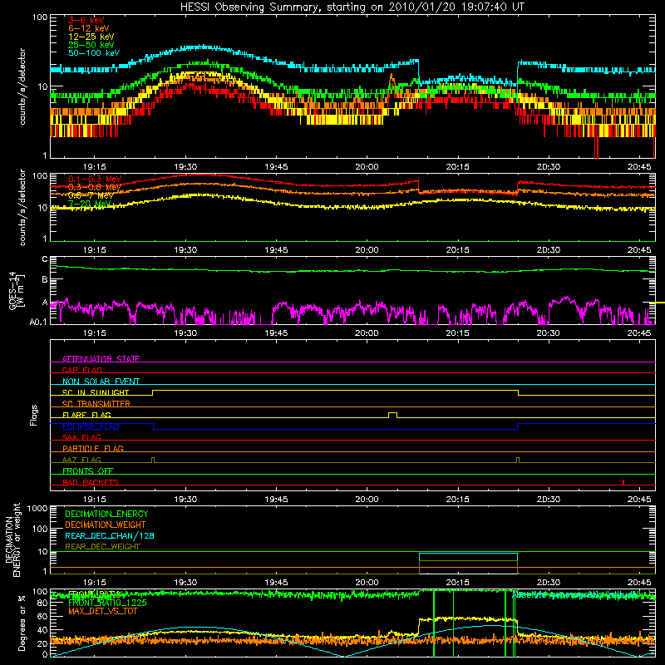The width and height of the screenshot is (665, 665).
Task: Click the A0.1 label on GOES axis
Action: point(38,322)
